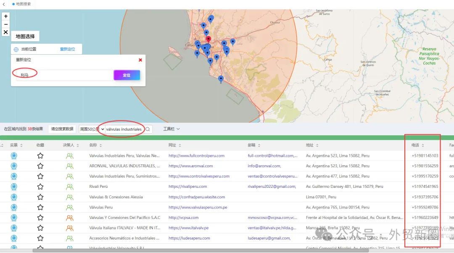Image resolution: width=454 pixels, height=253 pixels.
Task: Open orange decision-maker icon for Válvula Italiana ITALVALV
Action: (x=69, y=228)
